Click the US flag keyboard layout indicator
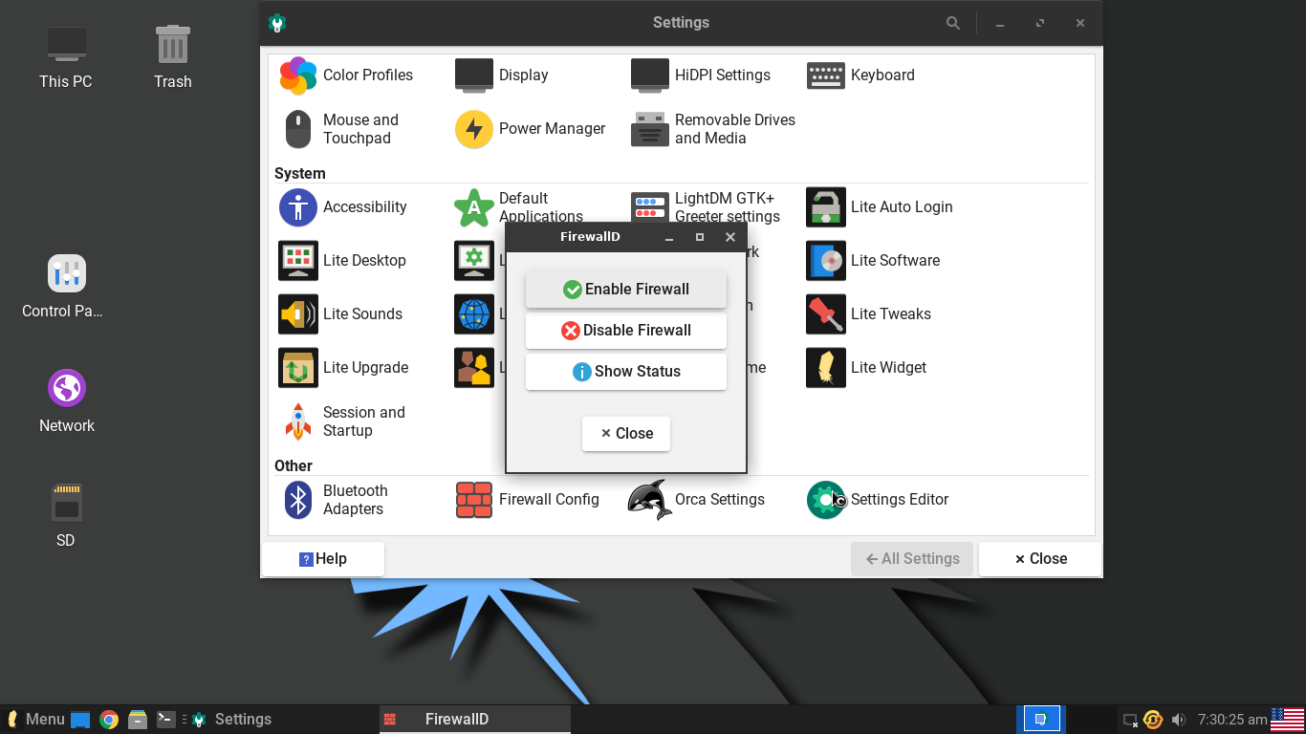The height and width of the screenshot is (734, 1306). [1288, 720]
